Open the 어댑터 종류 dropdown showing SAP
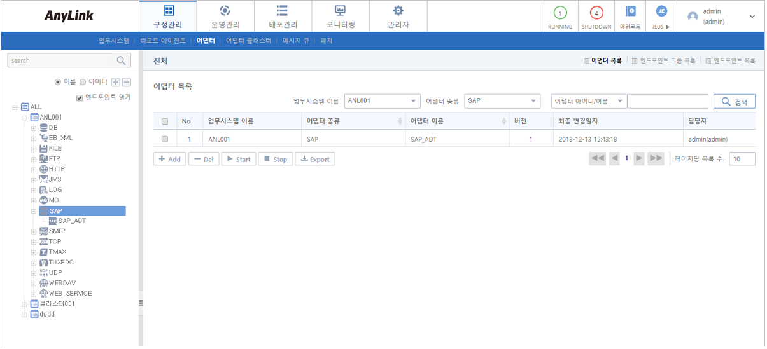 (x=502, y=101)
